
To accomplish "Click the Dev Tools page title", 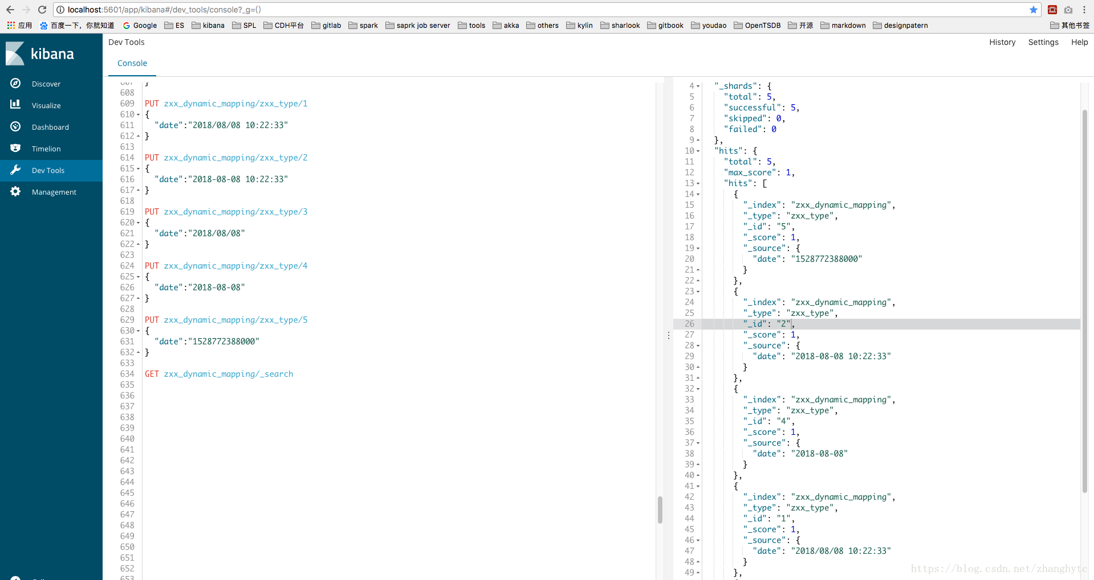I will [x=127, y=42].
